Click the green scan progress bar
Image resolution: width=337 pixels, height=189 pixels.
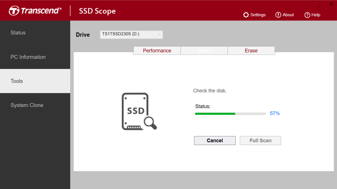tap(230, 114)
